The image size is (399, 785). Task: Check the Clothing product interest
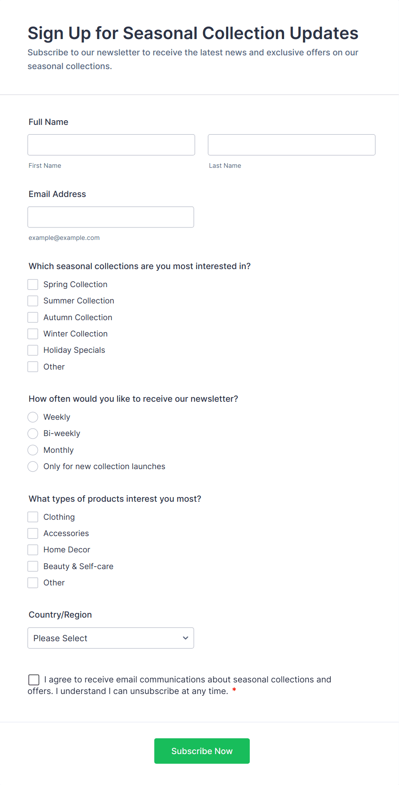click(33, 517)
